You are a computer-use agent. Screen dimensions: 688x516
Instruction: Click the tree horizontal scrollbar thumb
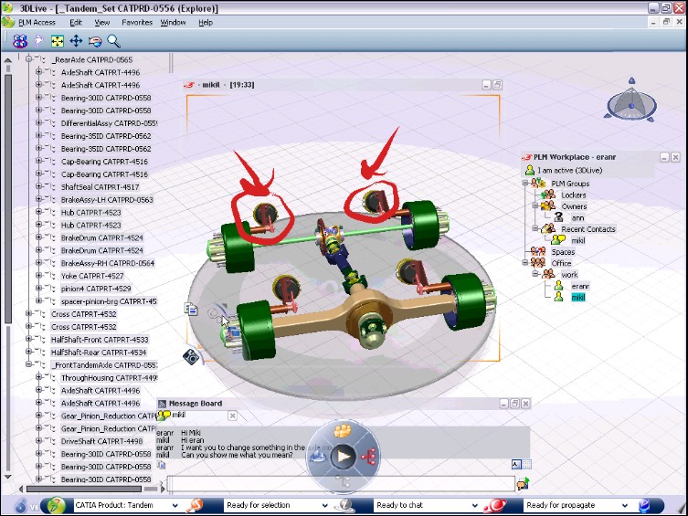pyautogui.click(x=84, y=489)
